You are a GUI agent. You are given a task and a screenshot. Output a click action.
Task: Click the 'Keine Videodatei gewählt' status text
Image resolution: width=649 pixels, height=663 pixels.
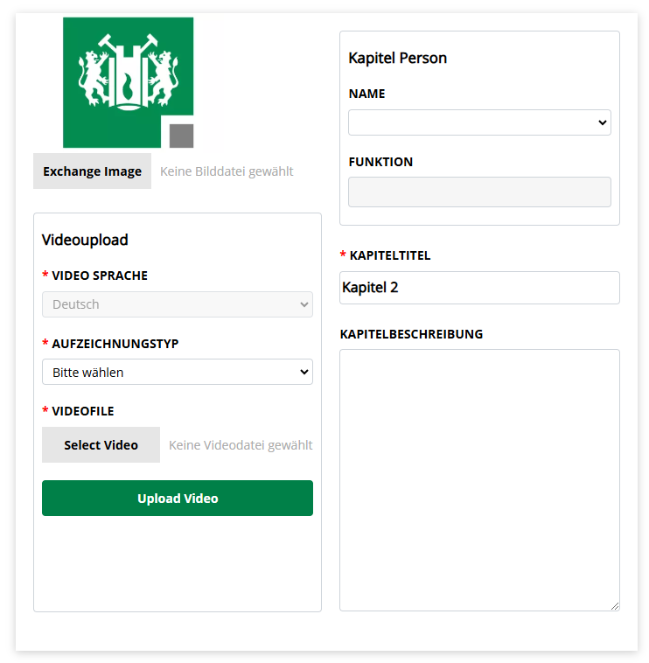[241, 445]
